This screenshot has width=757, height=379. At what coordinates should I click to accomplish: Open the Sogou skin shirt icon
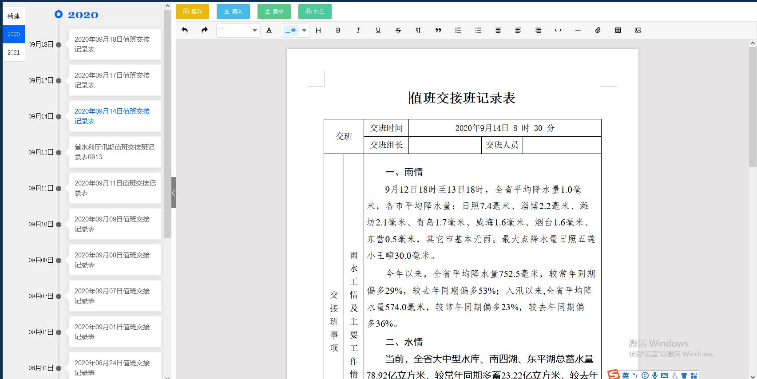pyautogui.click(x=684, y=375)
